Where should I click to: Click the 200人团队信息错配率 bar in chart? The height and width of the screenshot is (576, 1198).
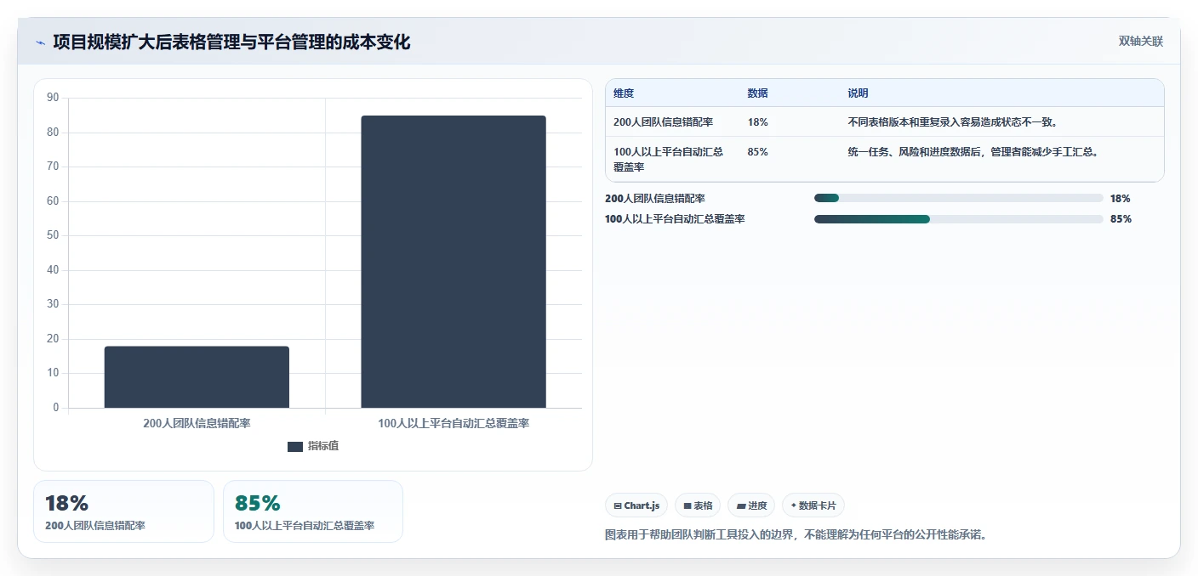coord(197,377)
